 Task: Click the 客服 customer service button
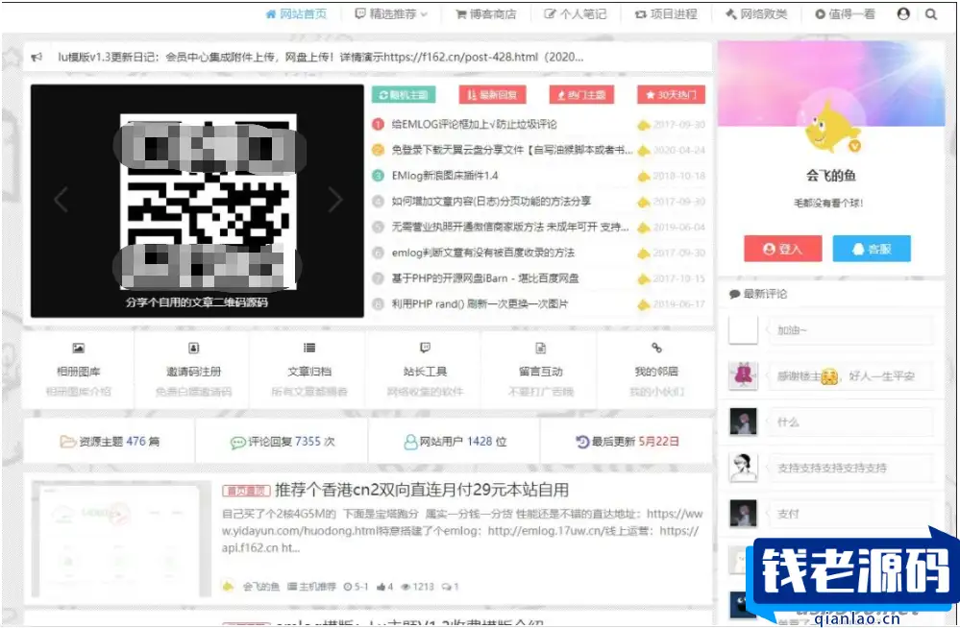click(872, 249)
